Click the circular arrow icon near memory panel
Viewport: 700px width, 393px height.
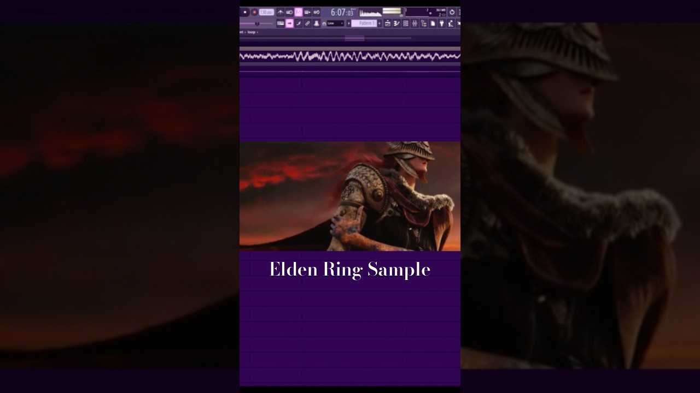[x=452, y=12]
